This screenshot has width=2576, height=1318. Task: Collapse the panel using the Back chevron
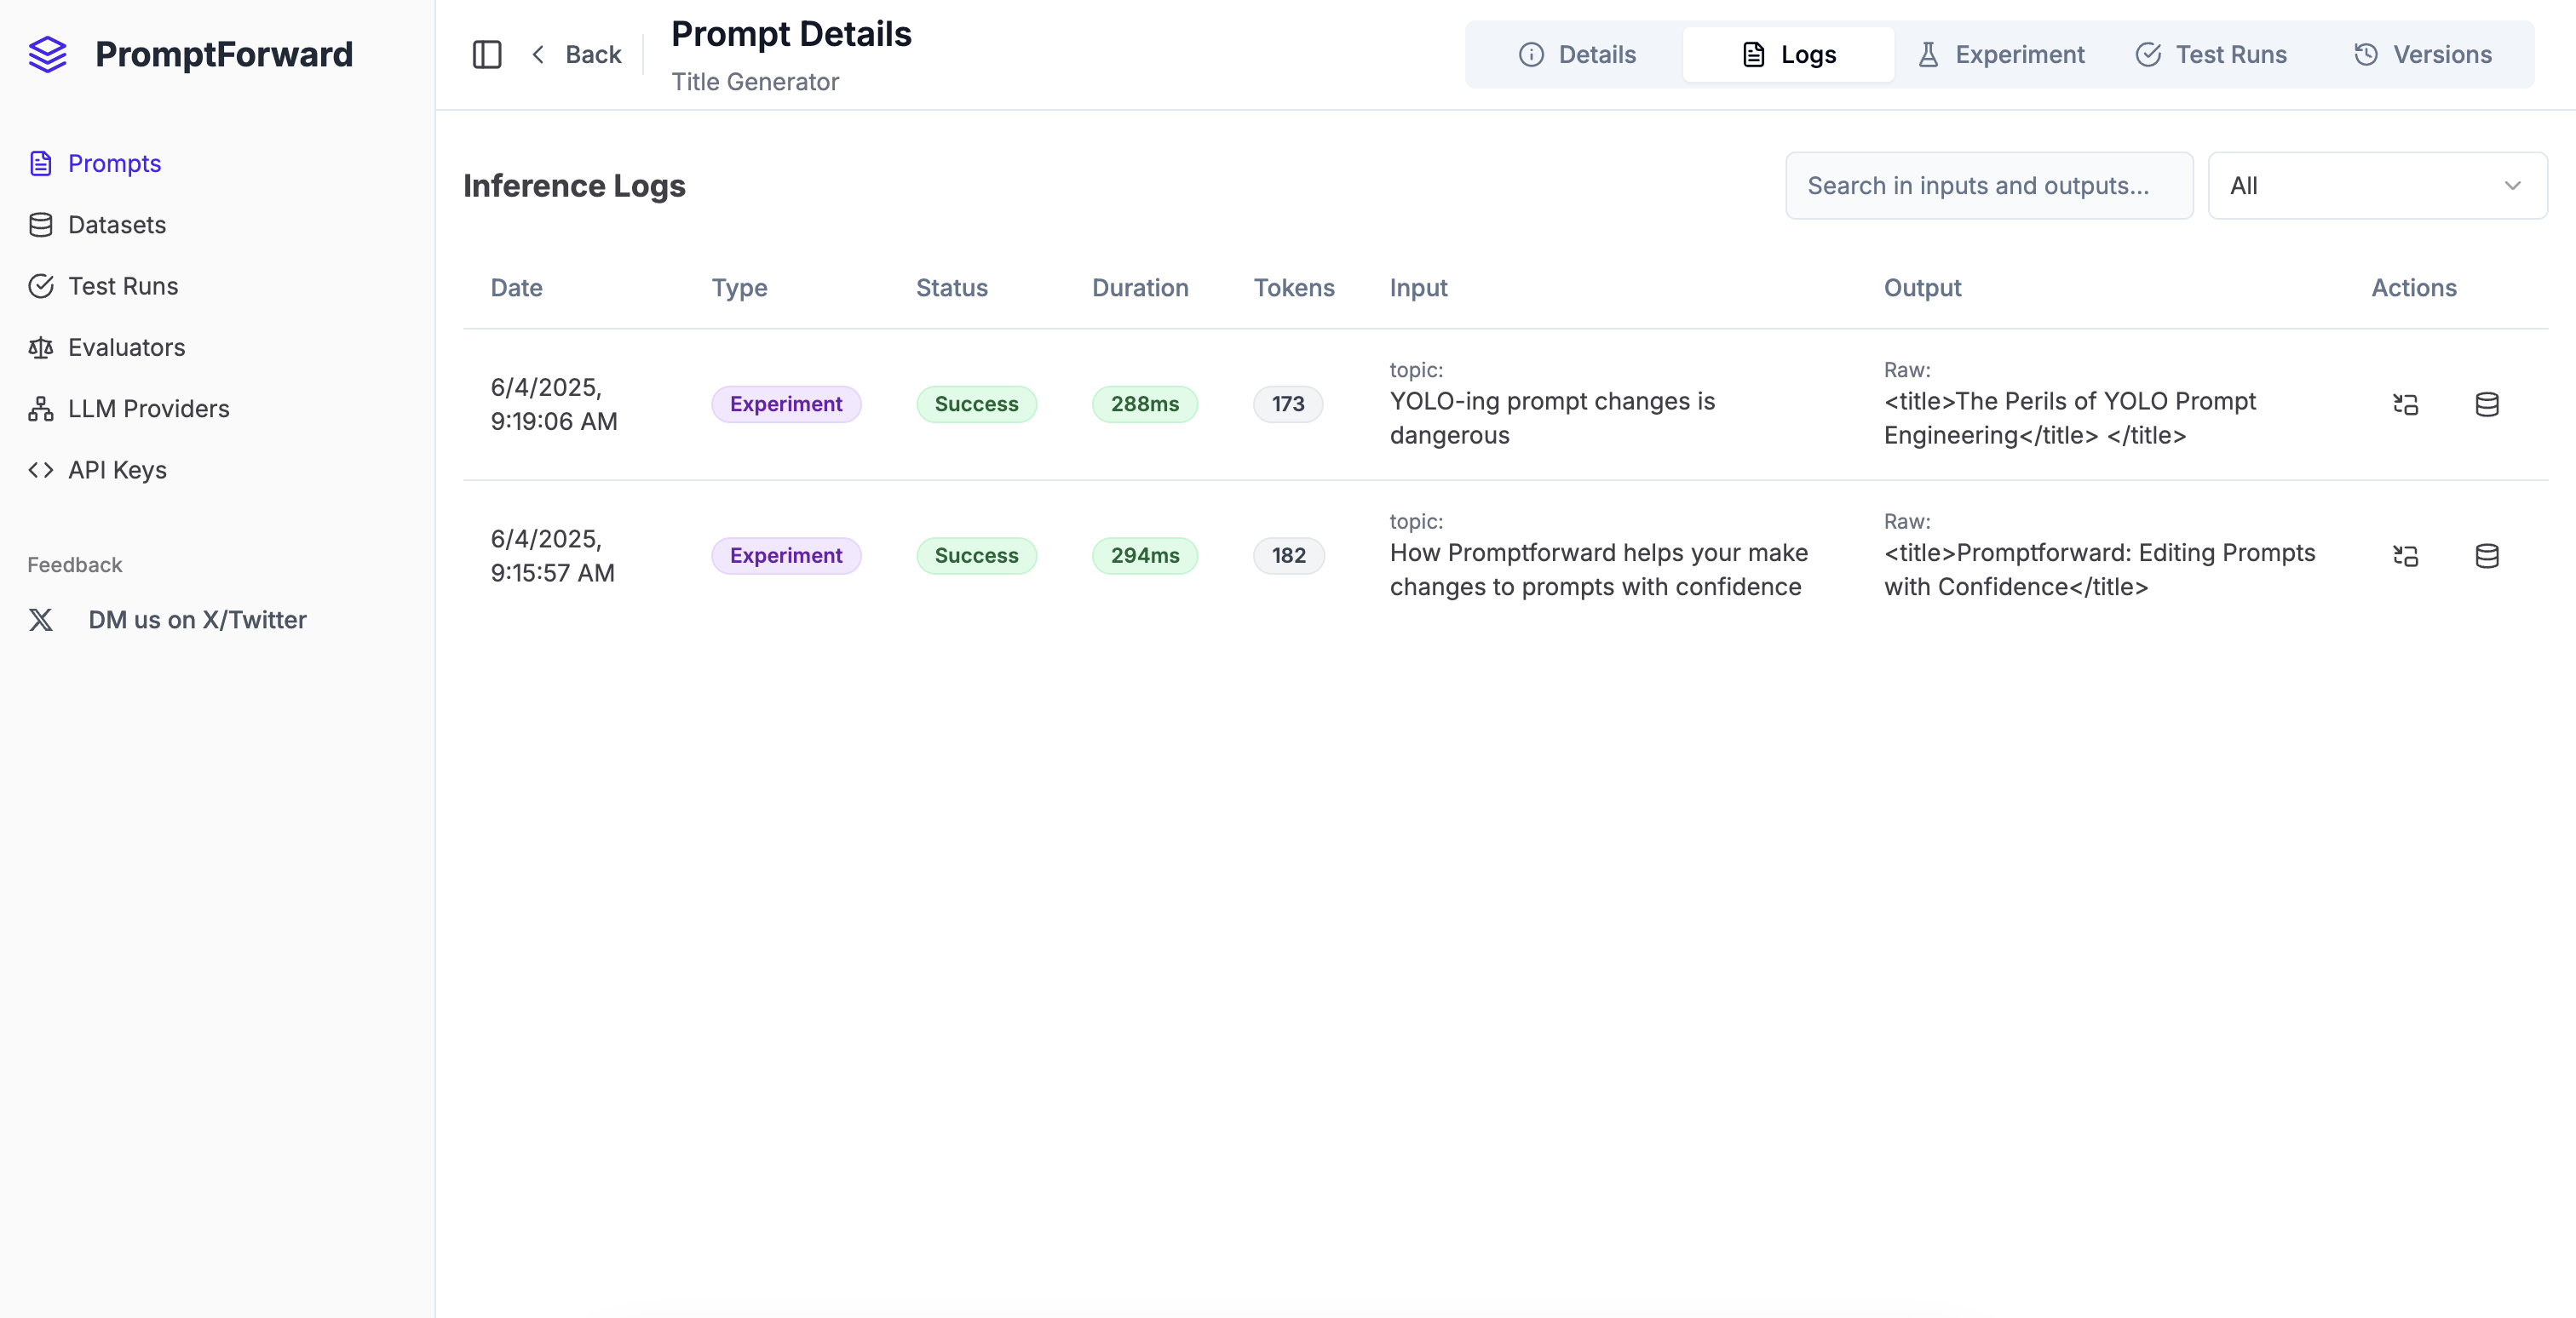(x=538, y=54)
